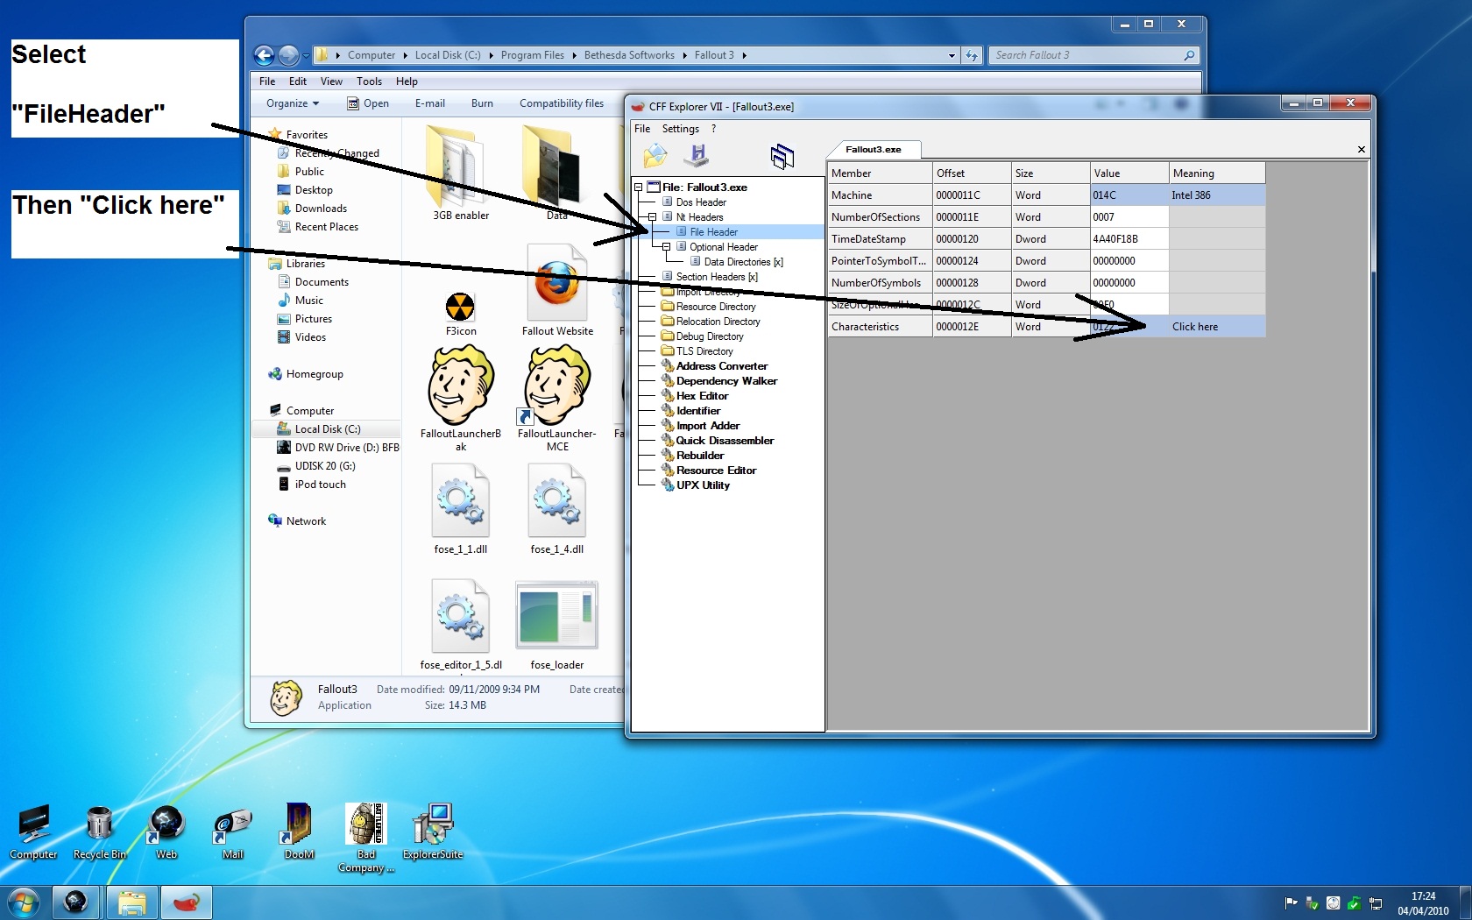Click the Compatibility files button

pyautogui.click(x=561, y=103)
